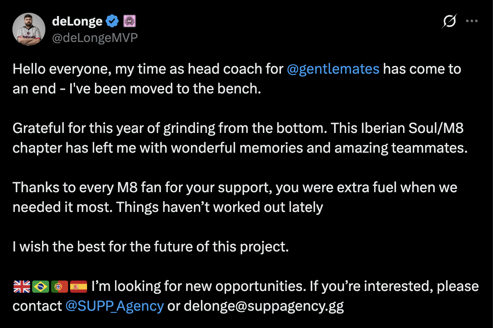Screen dimensions: 493x328
Task: Click the delonge@suppagency.gg email address
Action: tap(264, 306)
